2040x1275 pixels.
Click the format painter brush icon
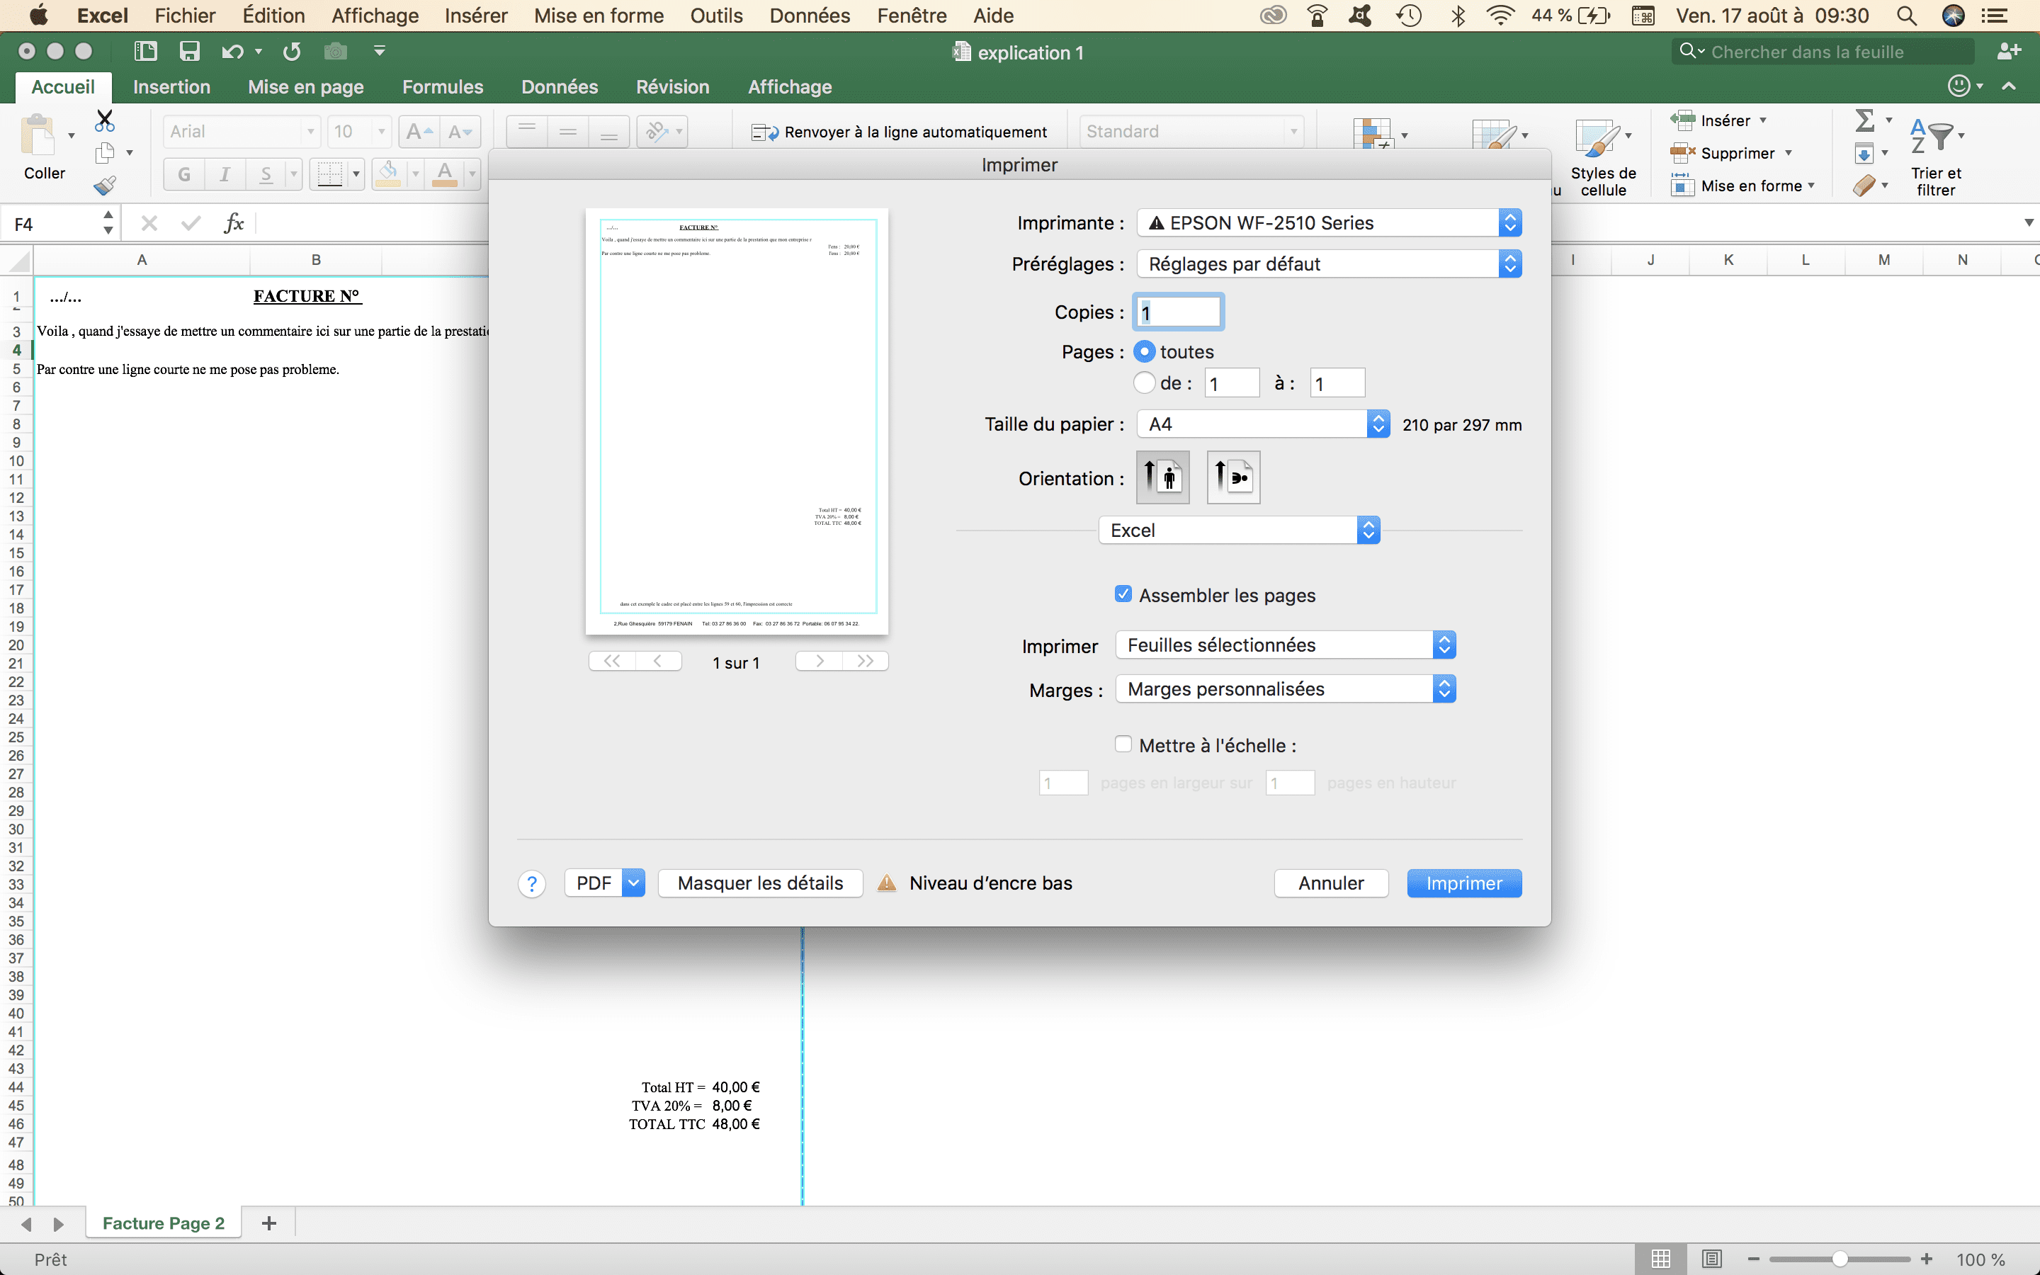105,186
